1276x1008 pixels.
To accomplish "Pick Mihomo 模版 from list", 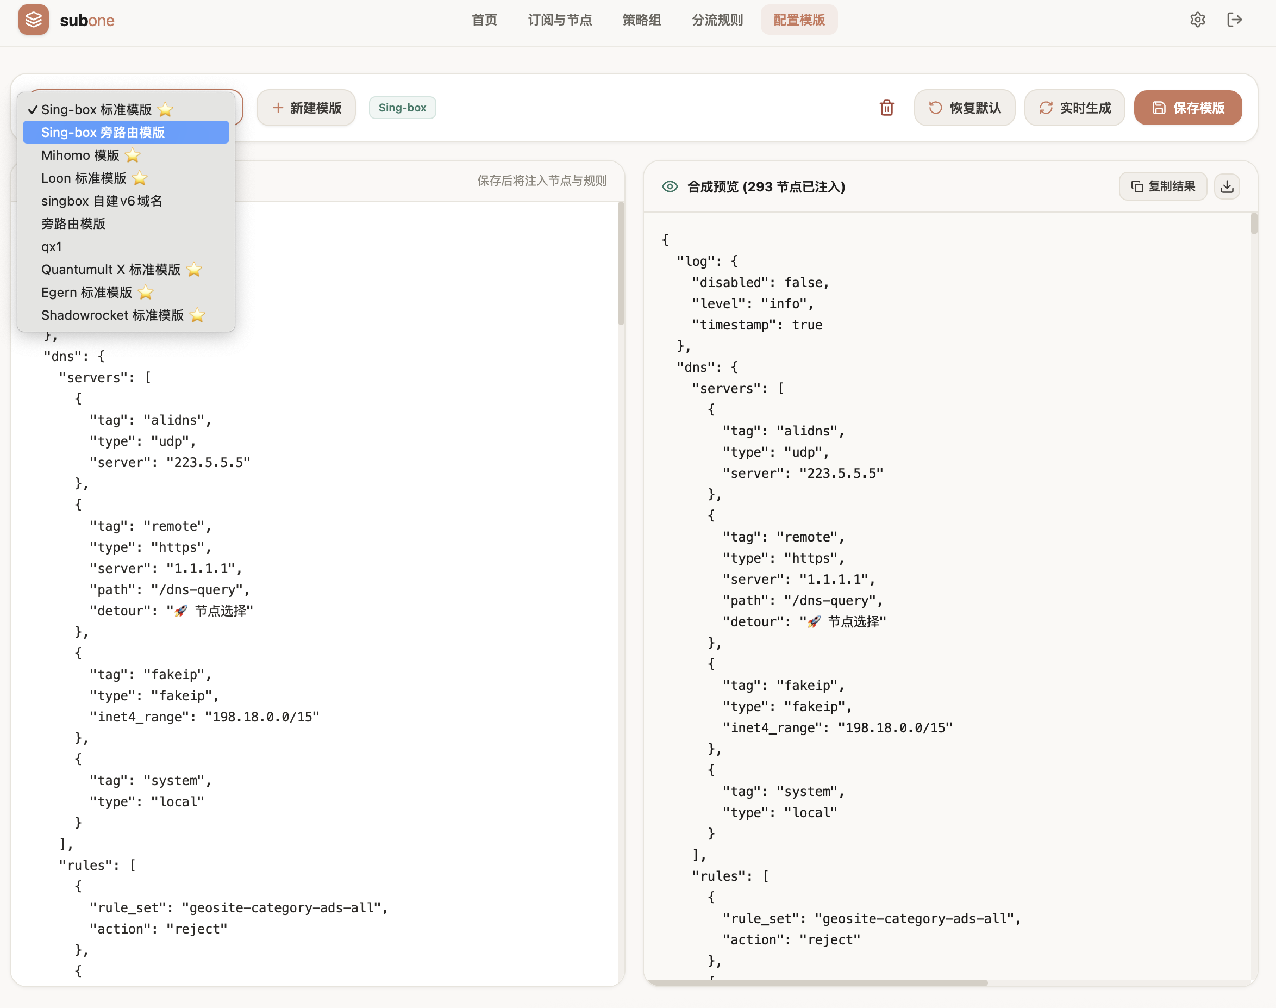I will point(126,155).
